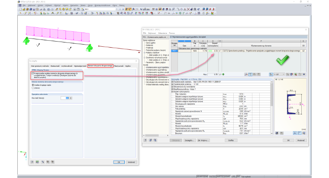
Task: Click the Grafika button
Action: click(x=231, y=140)
